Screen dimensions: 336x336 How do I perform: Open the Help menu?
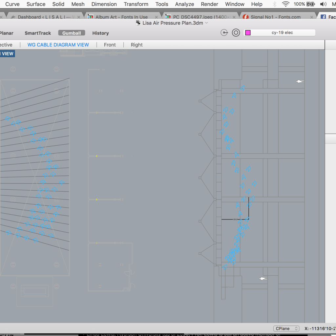tap(257, 4)
